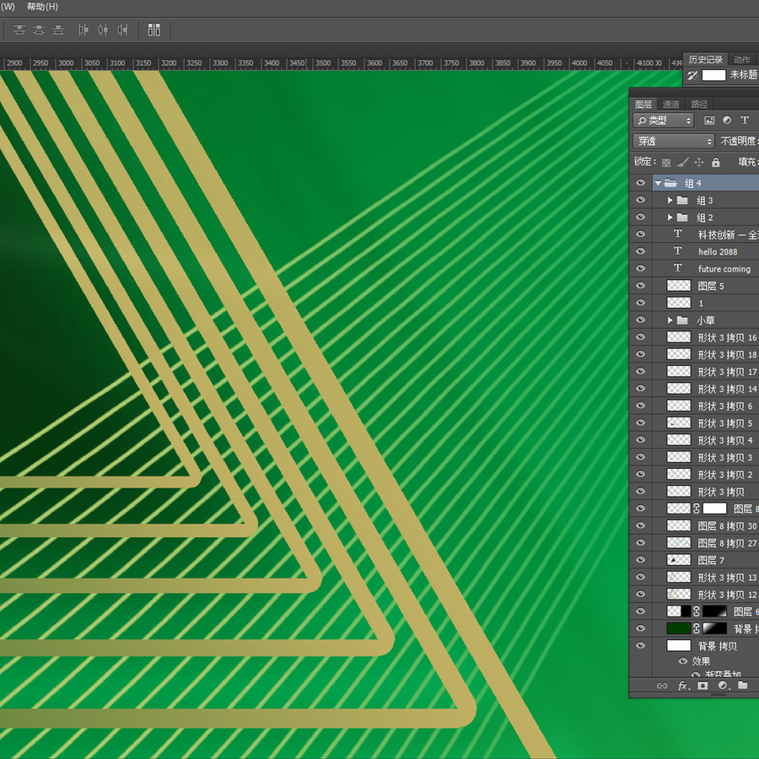Click the T icon of hello 2088 layer
The image size is (759, 759).
(678, 250)
